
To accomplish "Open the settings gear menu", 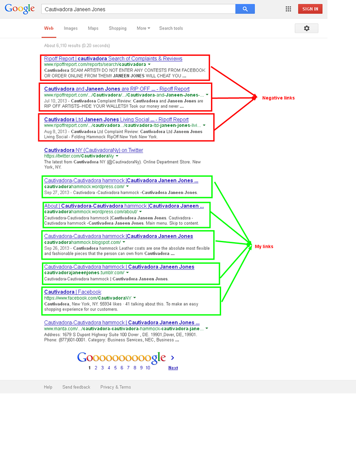I will 306,28.
